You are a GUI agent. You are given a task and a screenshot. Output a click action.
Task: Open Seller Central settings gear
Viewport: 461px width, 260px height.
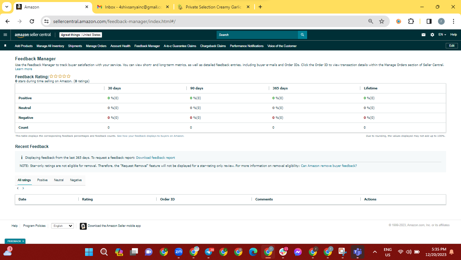click(x=432, y=35)
